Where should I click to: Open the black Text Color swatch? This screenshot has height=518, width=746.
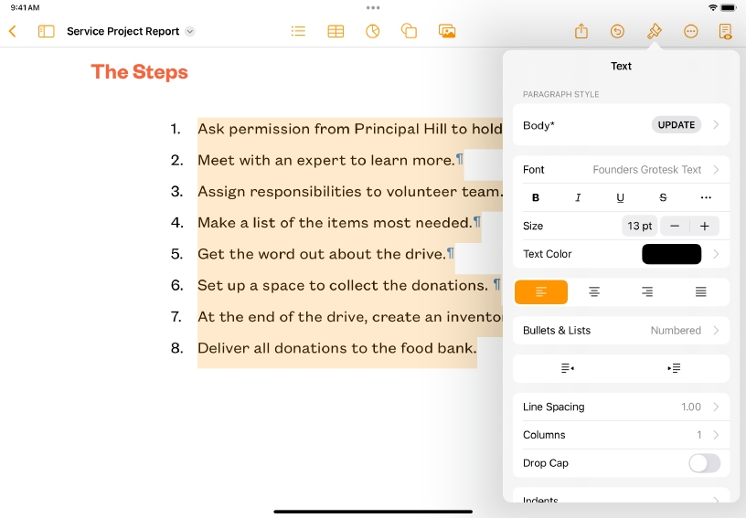(671, 254)
